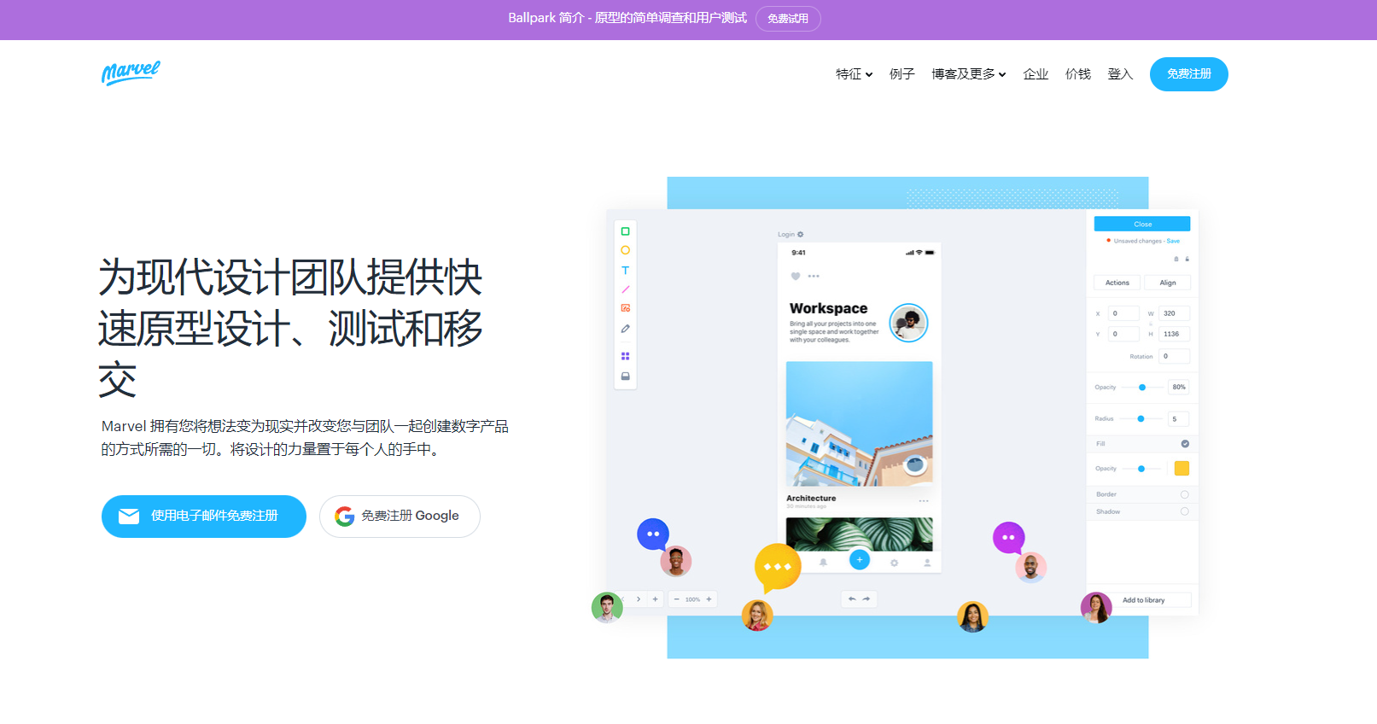1377x724 pixels.
Task: Click the blue 免费注册 button in navbar
Action: click(1189, 74)
